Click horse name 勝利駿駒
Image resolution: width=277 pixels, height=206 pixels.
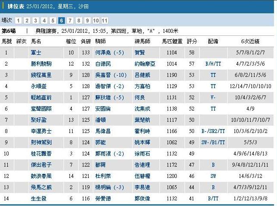coord(41,63)
